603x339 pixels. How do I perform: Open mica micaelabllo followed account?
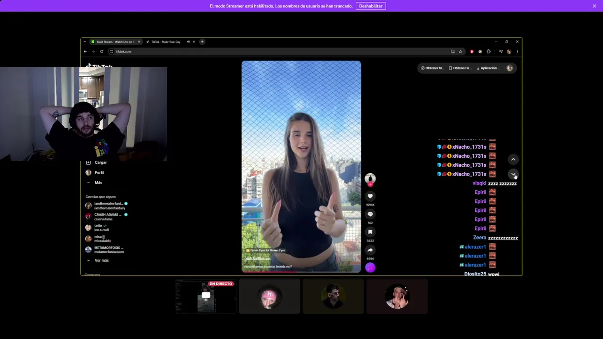98,239
